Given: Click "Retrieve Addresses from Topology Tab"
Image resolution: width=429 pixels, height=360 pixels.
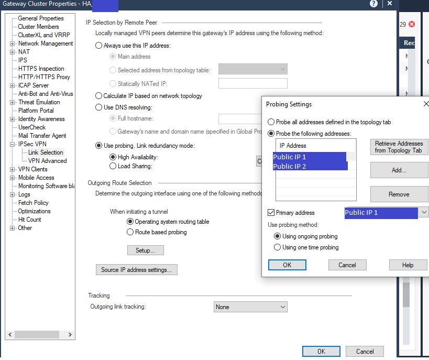Looking at the screenshot, I should pyautogui.click(x=399, y=147).
